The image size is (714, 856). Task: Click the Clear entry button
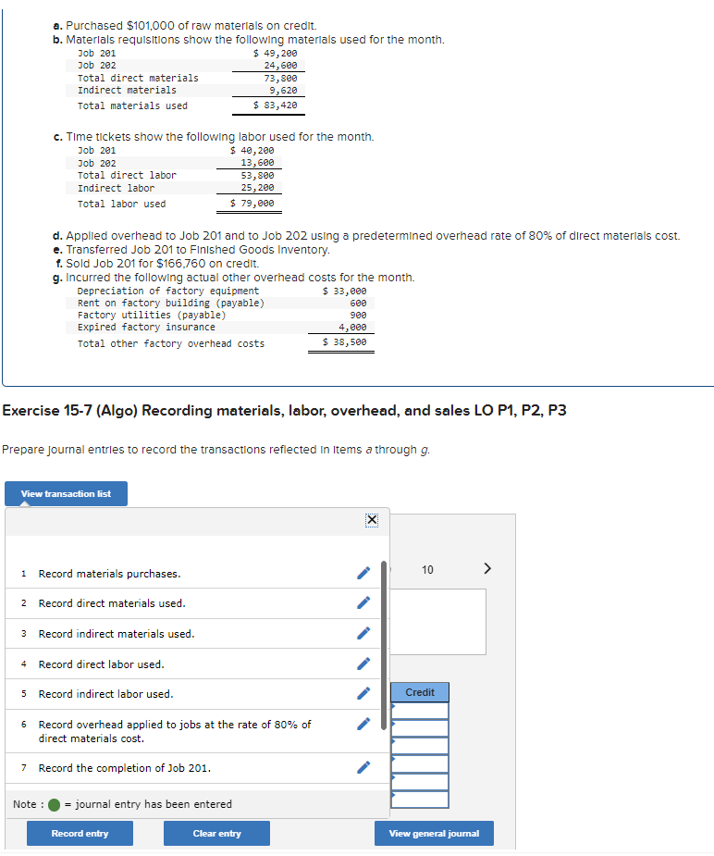tap(216, 833)
